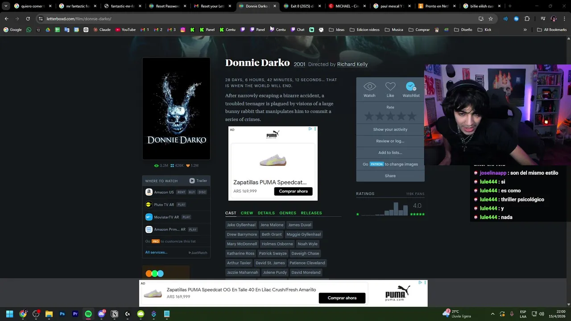This screenshot has height=321, width=571.
Task: Mark Donnie Darko as watched with eye icon
Action: (x=369, y=86)
